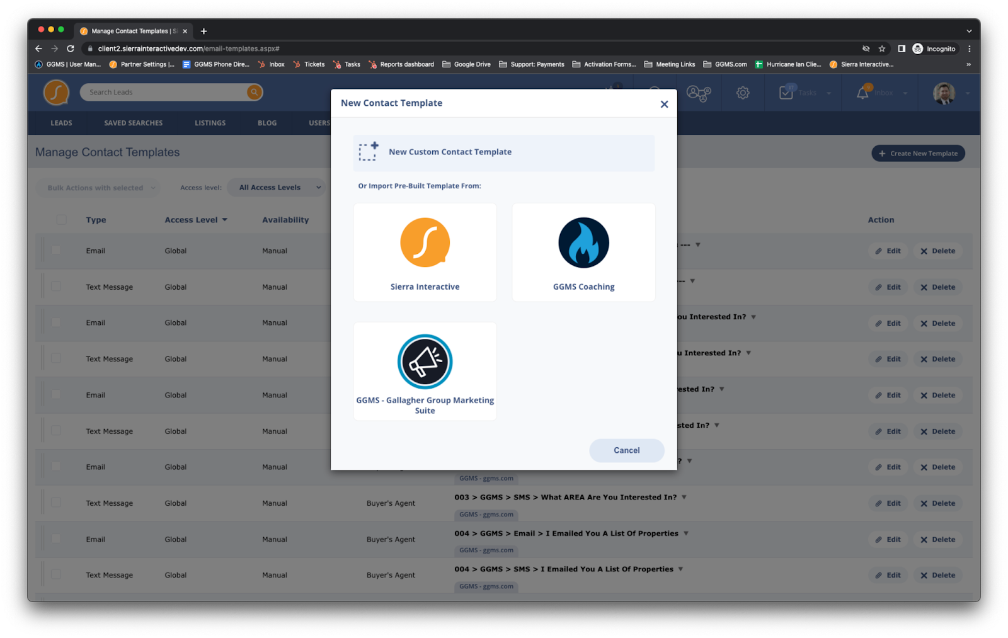Screen dimensions: 1008x638
Task: Check the third Text Message row checkbox
Action: click(x=56, y=430)
